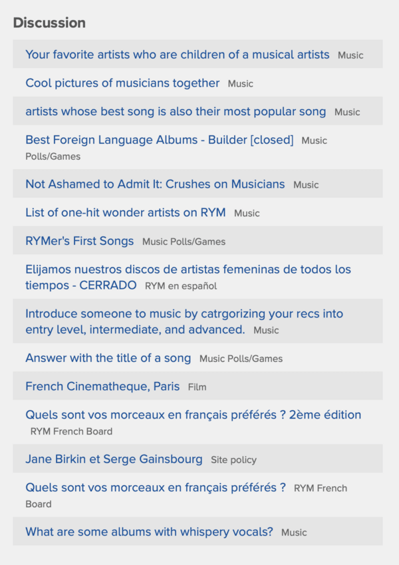Open "Best Foreign Language Albums - Builder [closed]"

coord(159,140)
